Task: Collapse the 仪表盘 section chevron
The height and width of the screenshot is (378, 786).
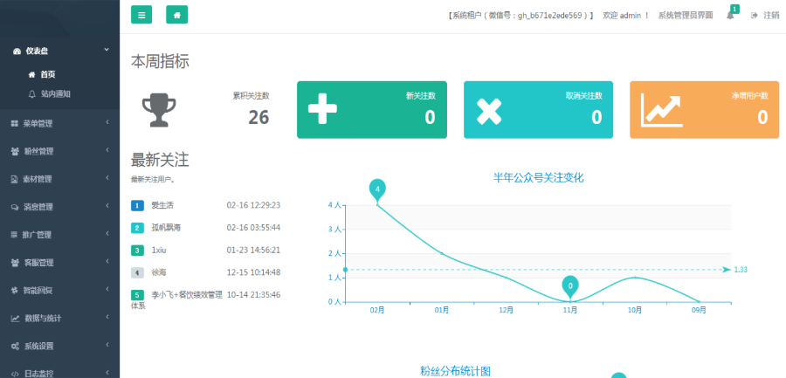Action: 107,50
